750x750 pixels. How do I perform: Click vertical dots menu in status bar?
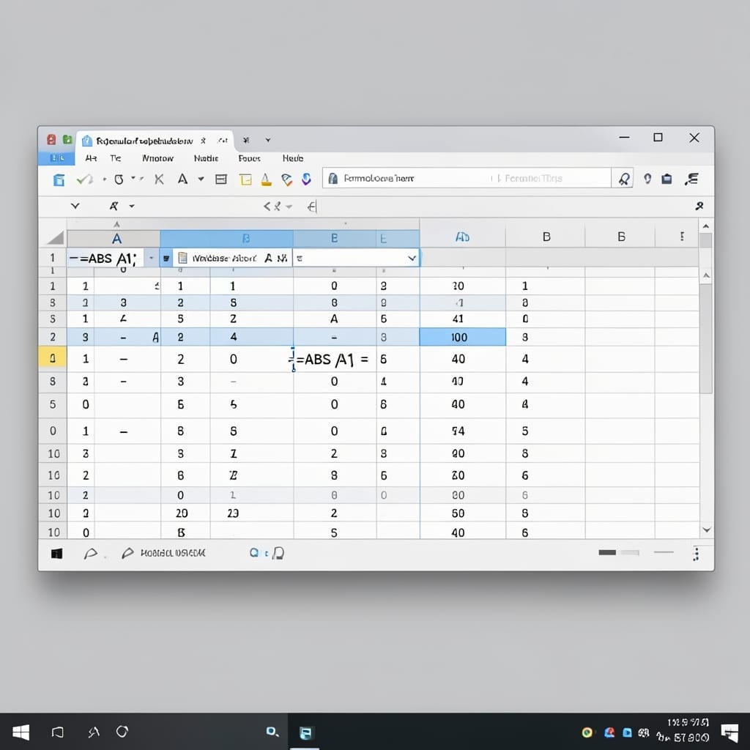point(697,554)
